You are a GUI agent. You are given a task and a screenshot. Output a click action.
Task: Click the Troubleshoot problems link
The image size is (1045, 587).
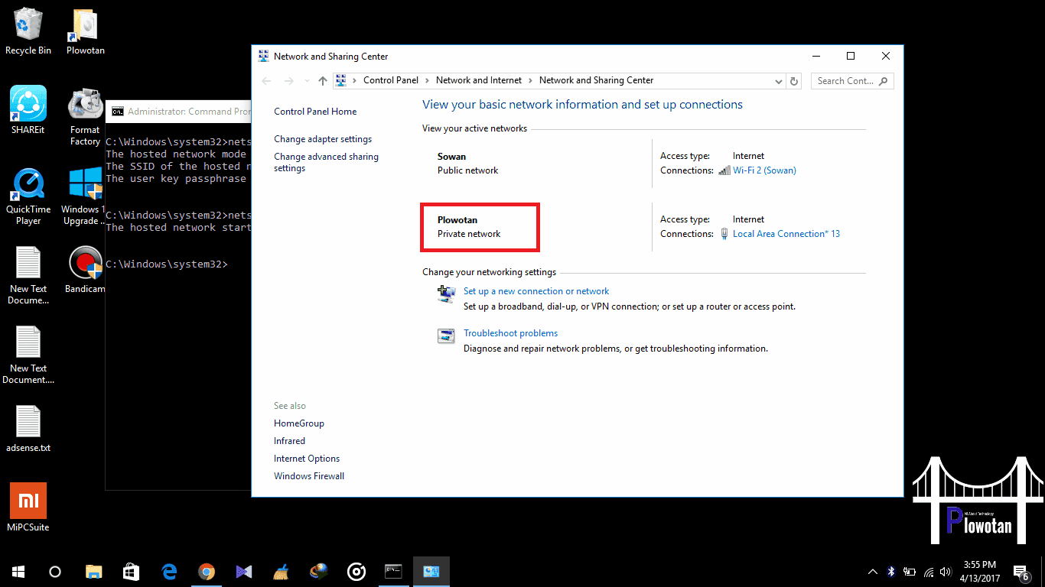tap(510, 332)
